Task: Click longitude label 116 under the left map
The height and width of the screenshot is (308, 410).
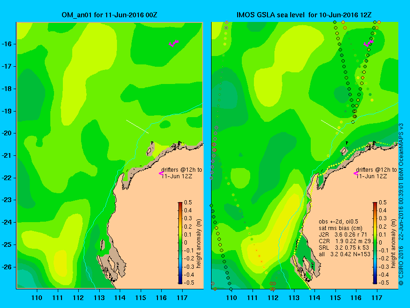Action: pos(161,298)
